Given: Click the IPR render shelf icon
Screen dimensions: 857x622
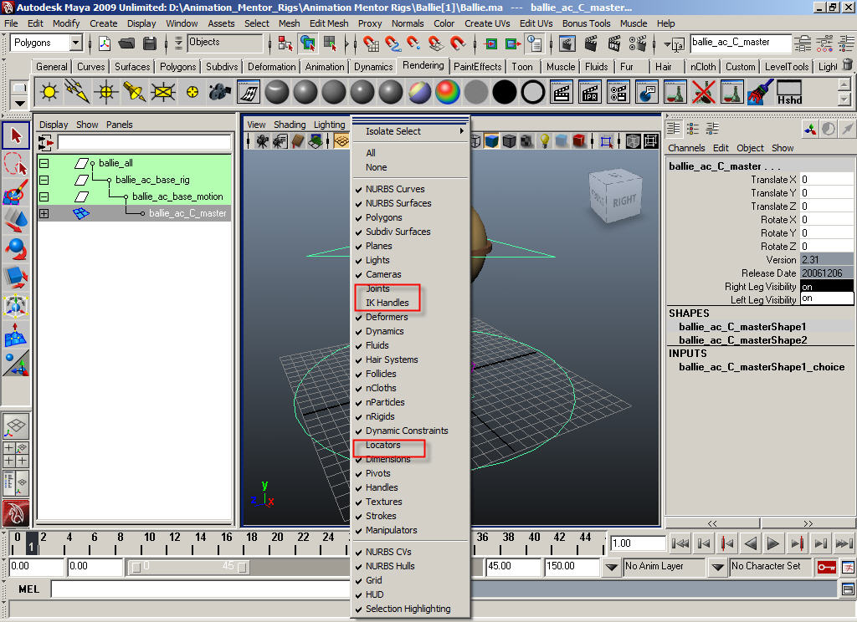Looking at the screenshot, I should 590,92.
